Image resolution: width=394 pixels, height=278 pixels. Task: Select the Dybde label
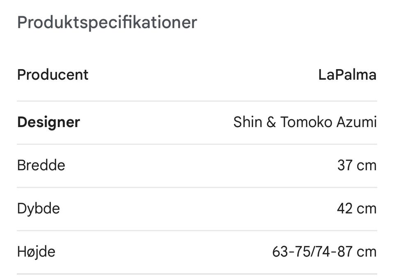click(39, 208)
